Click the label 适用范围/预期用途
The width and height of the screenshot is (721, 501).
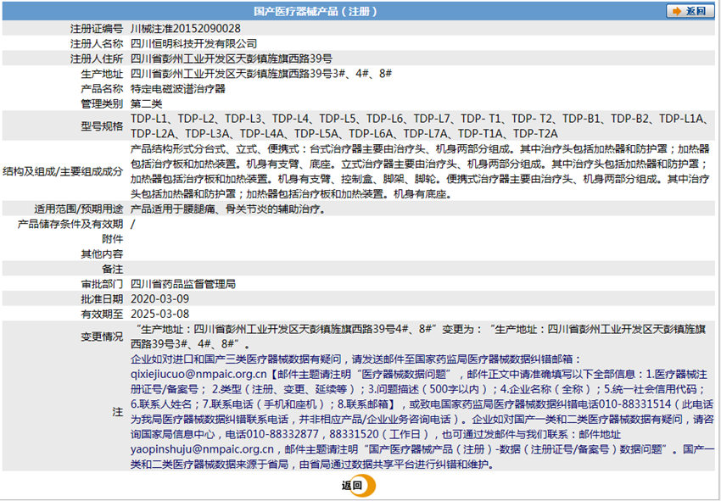79,209
